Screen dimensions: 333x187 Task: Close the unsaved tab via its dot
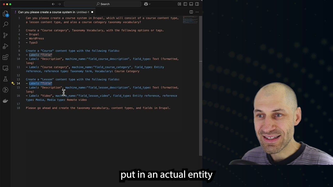(92, 12)
